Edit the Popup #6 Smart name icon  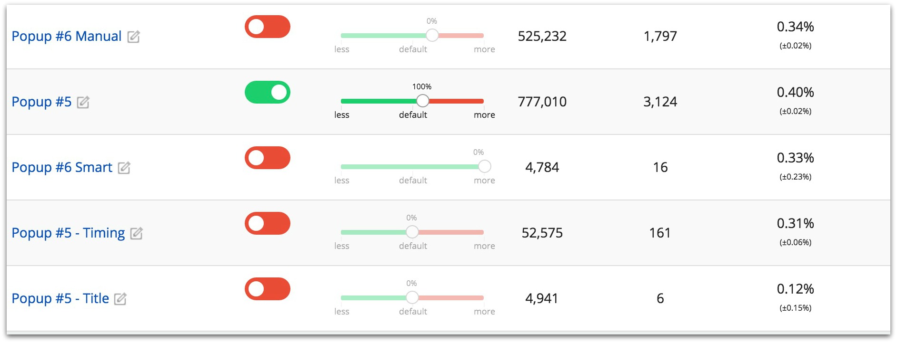(x=124, y=168)
